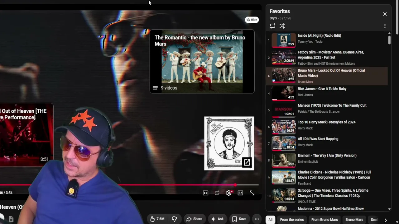This screenshot has width=399, height=224.
Task: Open the Favorites playlist three-dot menu
Action: coord(385,26)
